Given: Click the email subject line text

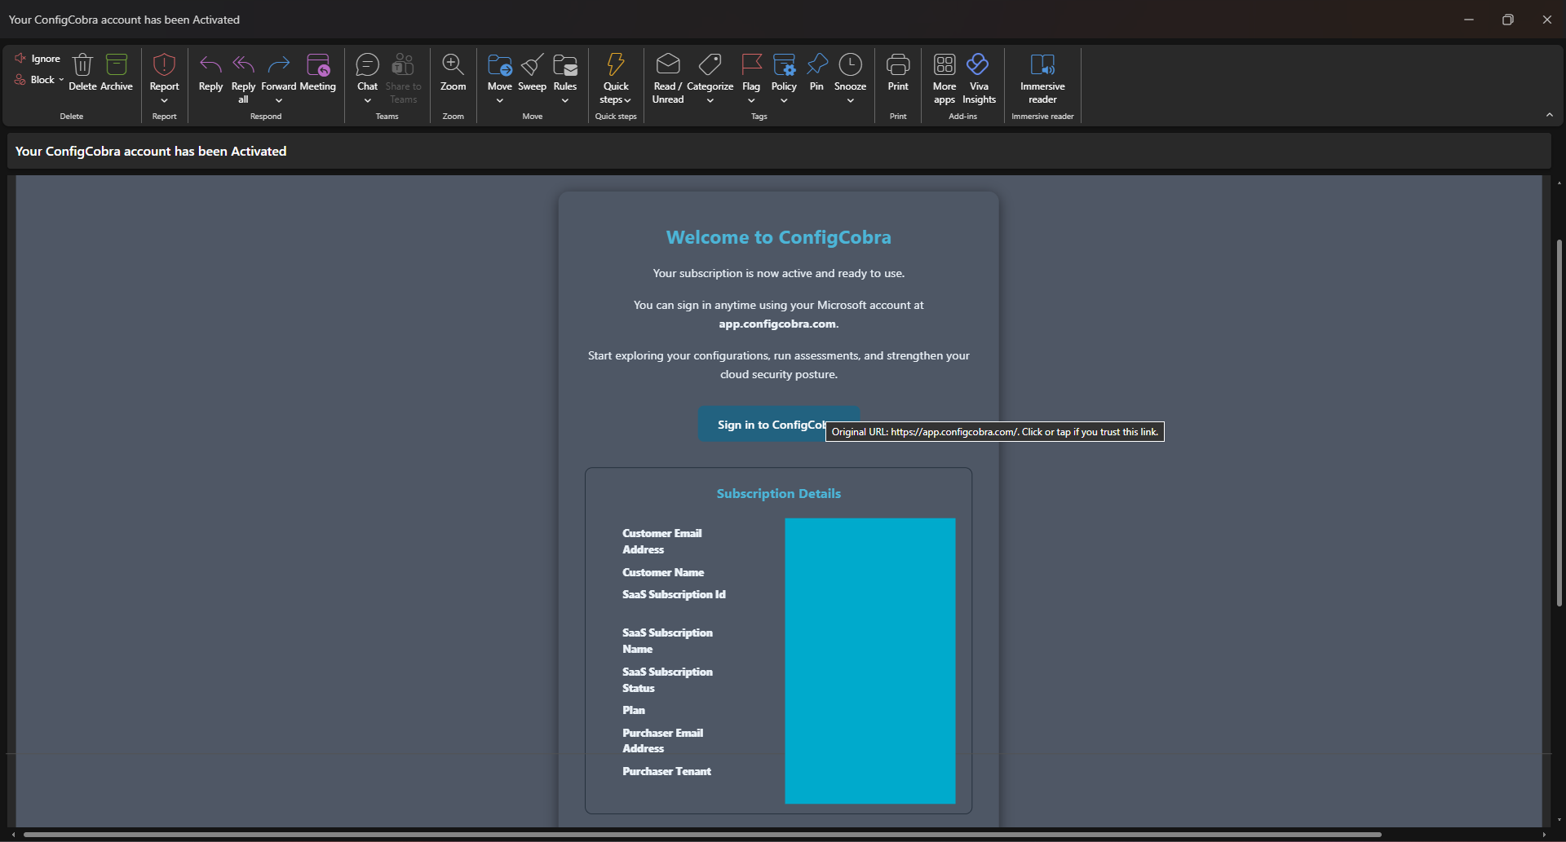Looking at the screenshot, I should pyautogui.click(x=151, y=151).
